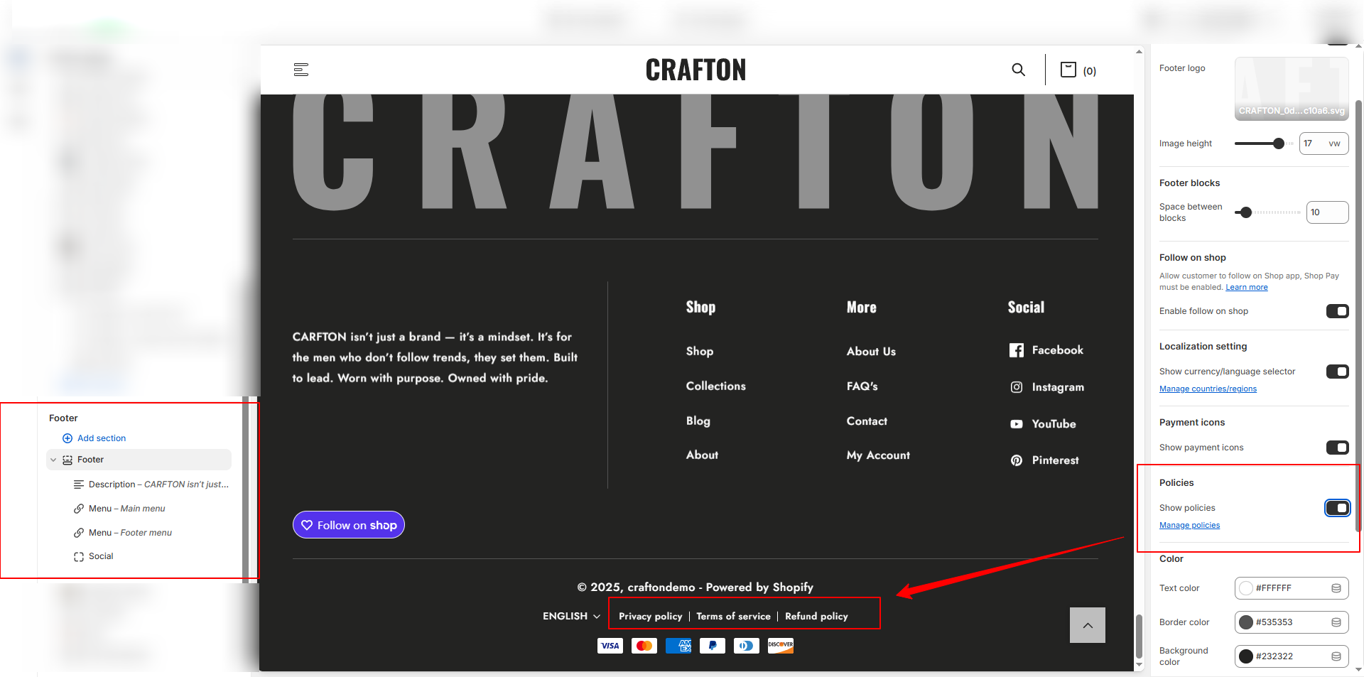The width and height of the screenshot is (1364, 677).
Task: Open the shopping cart icon
Action: 1068,70
